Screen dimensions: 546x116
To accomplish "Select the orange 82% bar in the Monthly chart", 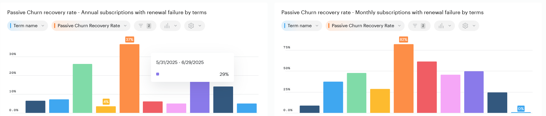I will pos(403,78).
